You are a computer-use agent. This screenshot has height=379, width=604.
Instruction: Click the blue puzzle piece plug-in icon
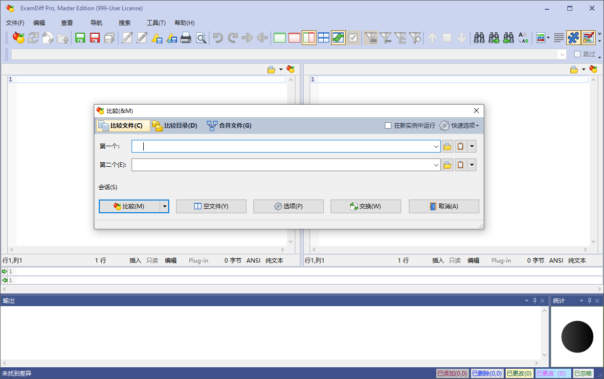tap(573, 38)
